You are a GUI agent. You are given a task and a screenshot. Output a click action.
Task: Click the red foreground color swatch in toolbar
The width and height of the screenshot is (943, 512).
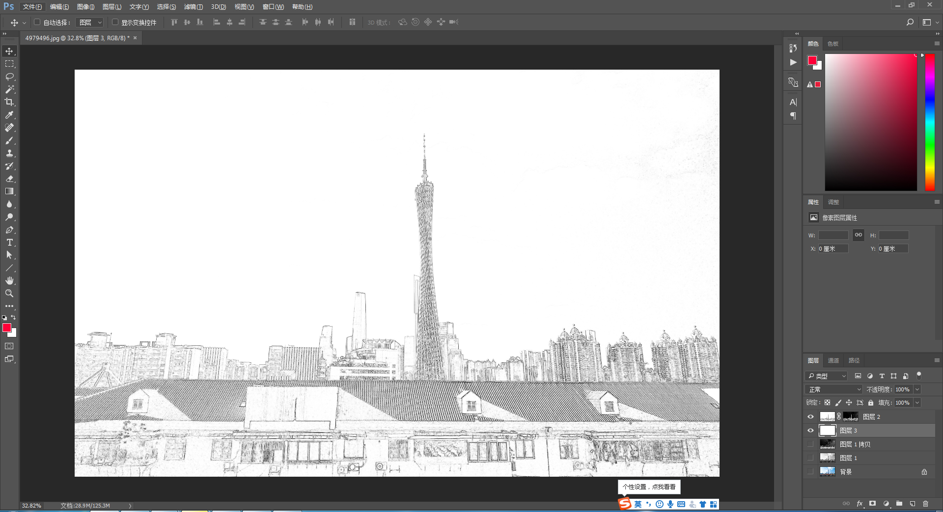click(x=6, y=328)
